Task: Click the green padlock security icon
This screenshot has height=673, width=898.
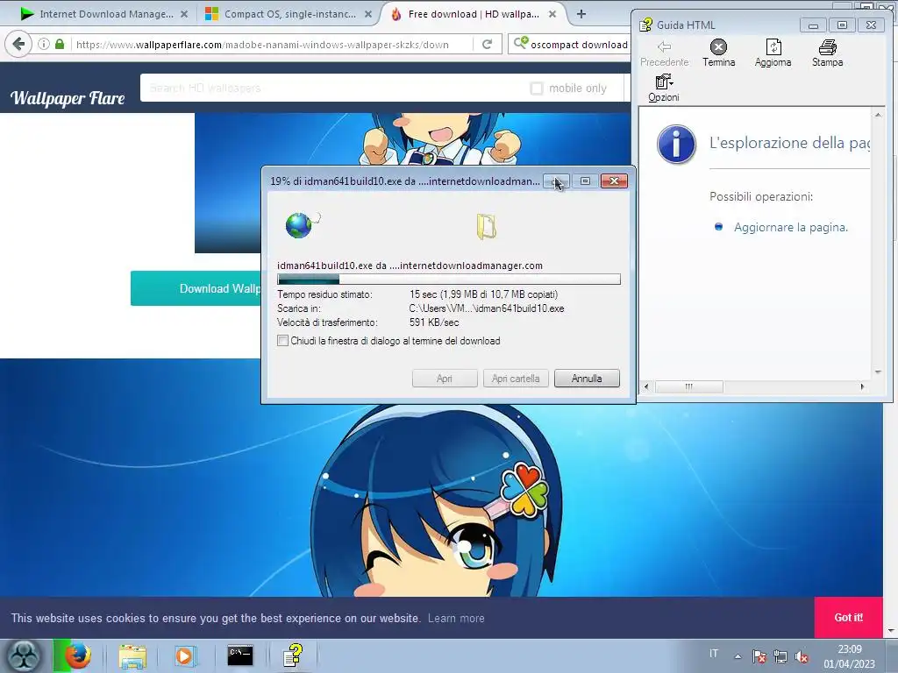Action: click(60, 44)
